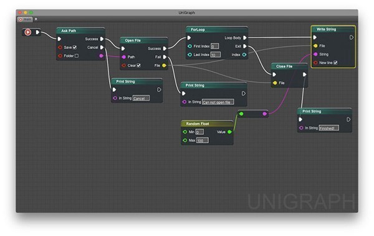Enable the Folder checkbox in Ask Path

pyautogui.click(x=77, y=56)
